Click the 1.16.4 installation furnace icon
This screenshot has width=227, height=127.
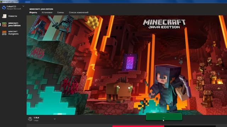pos(30,119)
